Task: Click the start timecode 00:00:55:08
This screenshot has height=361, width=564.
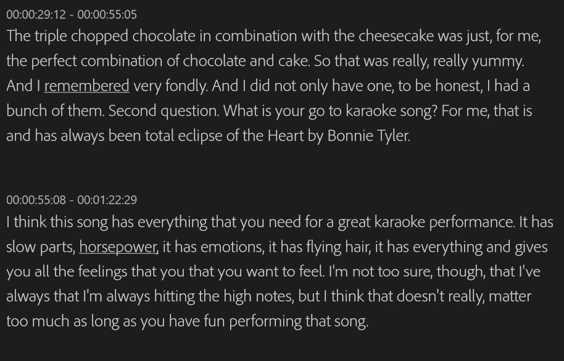Action: (x=36, y=200)
